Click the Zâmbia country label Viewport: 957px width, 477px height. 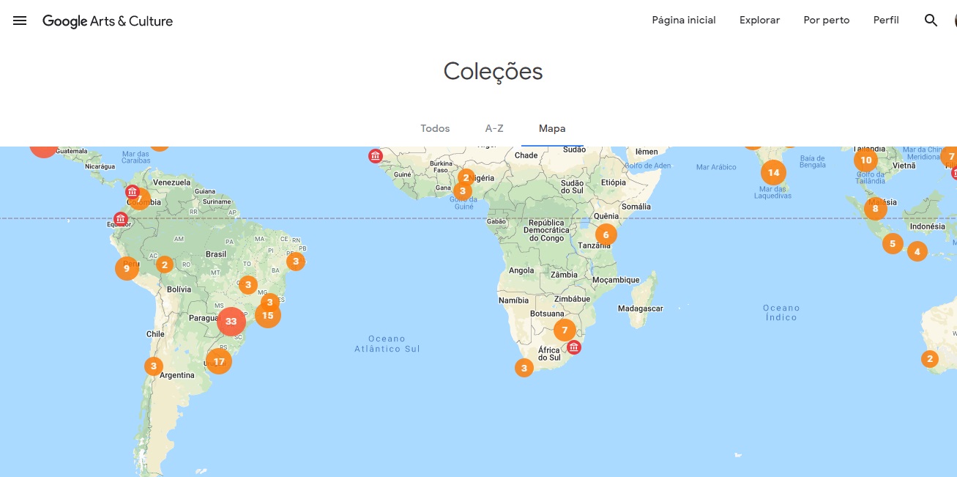[565, 275]
